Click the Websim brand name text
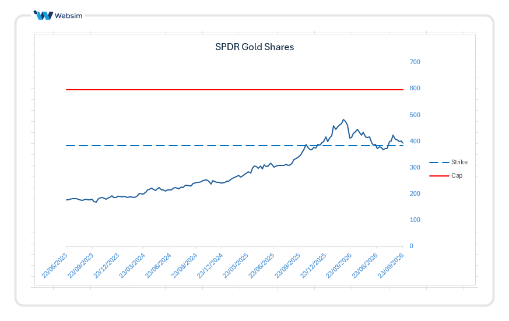 click(68, 16)
